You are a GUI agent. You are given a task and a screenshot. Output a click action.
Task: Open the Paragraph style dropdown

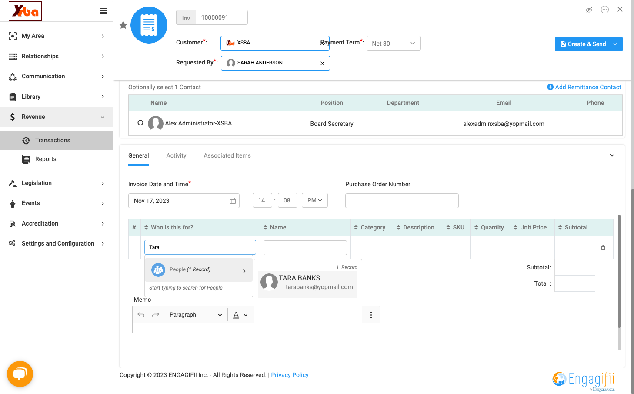196,315
